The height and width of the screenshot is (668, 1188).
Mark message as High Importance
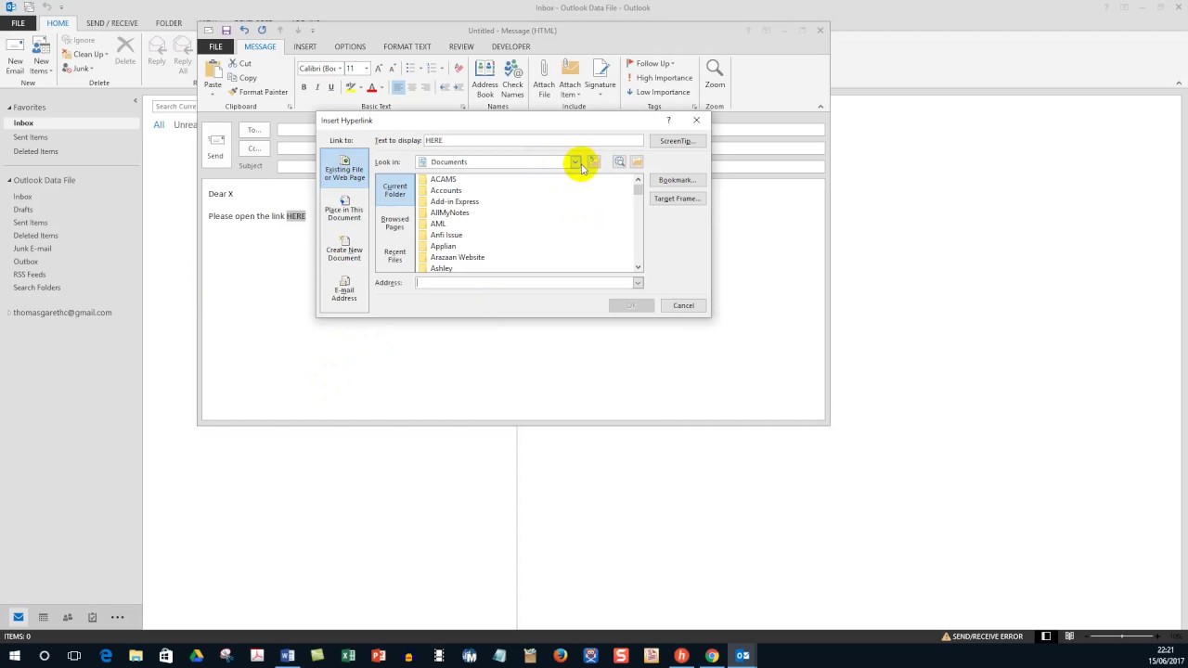[x=659, y=78]
